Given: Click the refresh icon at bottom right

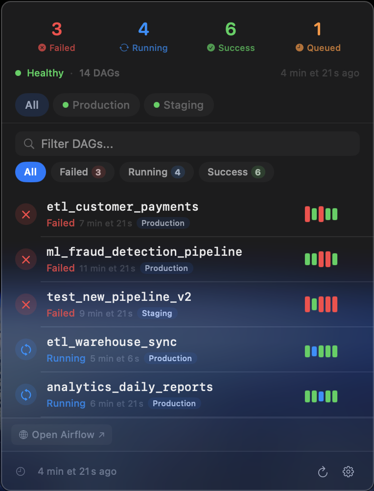Looking at the screenshot, I should [x=323, y=471].
